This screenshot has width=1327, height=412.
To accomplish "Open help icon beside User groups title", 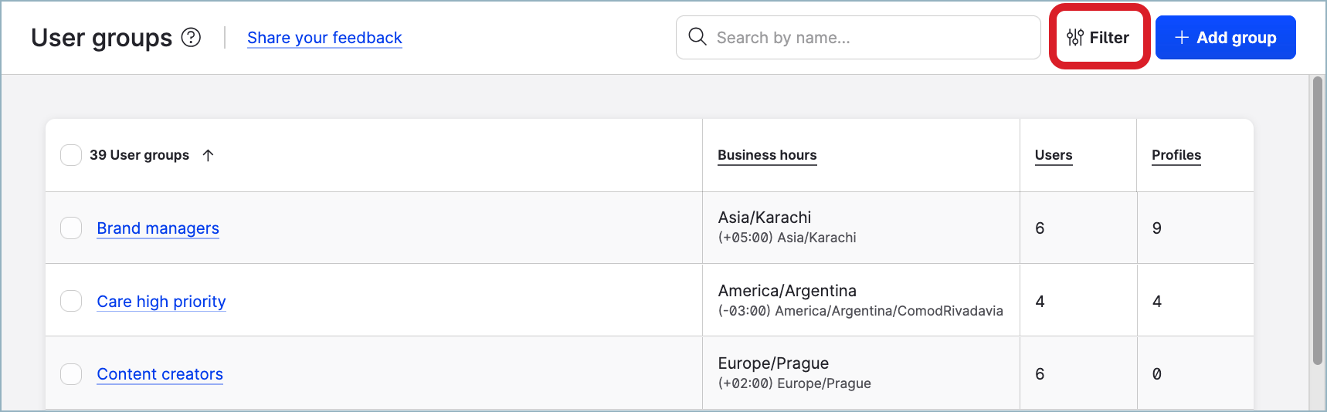I will point(191,37).
